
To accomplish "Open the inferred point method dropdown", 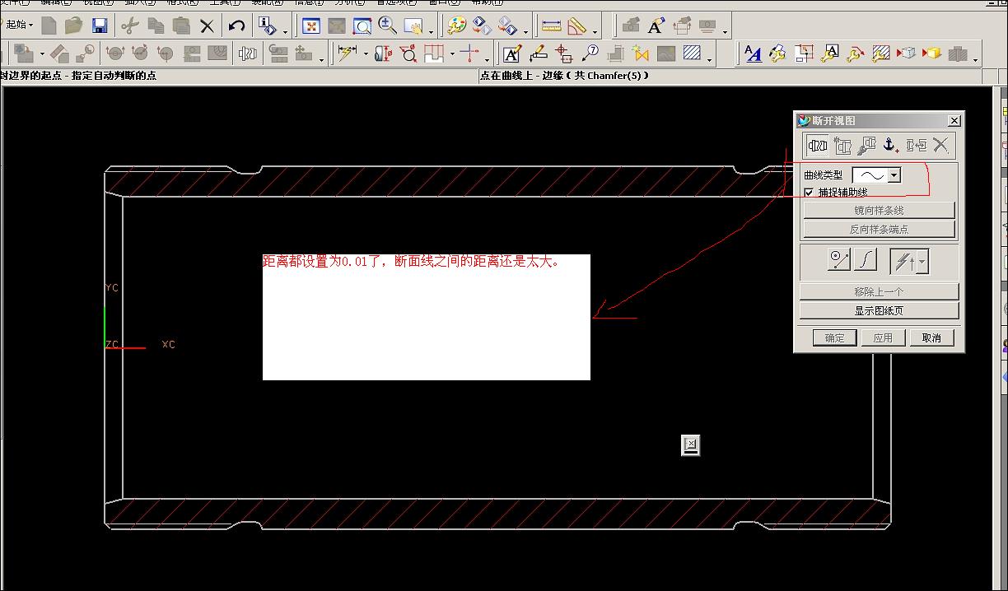I will pyautogui.click(x=922, y=263).
